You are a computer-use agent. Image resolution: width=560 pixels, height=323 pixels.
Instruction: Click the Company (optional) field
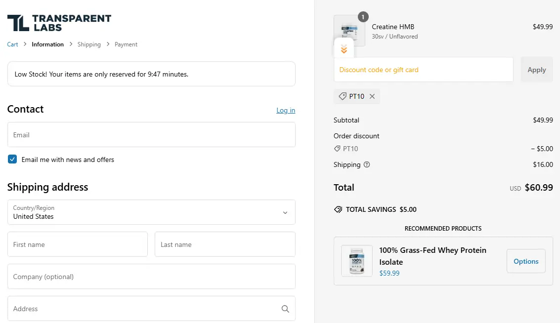(x=151, y=277)
